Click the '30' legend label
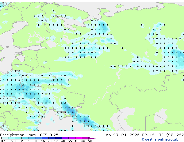This screenshot has height=142, width=184. [x=63, y=141]
